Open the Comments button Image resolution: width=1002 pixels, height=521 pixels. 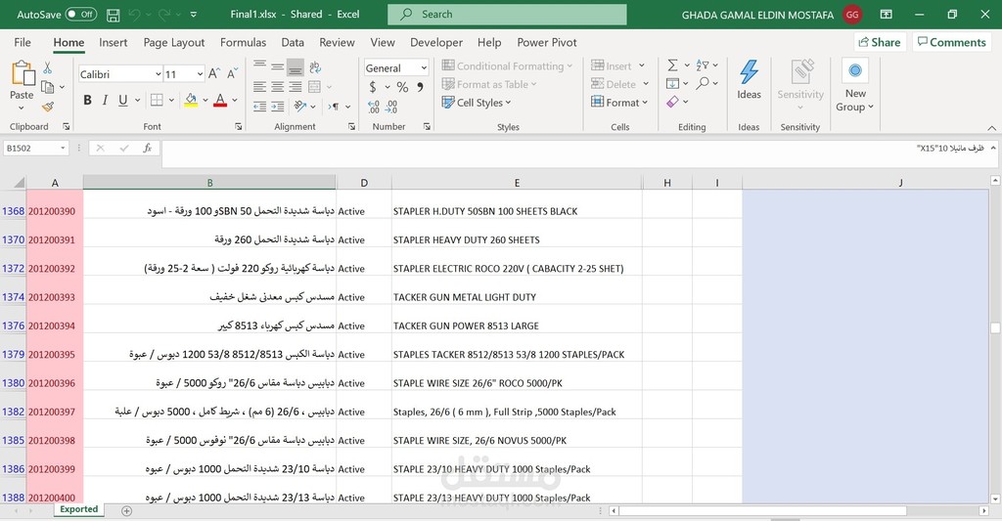951,42
